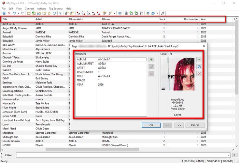Select the "Nicole Kidman" track row
Screen dimensions: 239x163
[117, 141]
